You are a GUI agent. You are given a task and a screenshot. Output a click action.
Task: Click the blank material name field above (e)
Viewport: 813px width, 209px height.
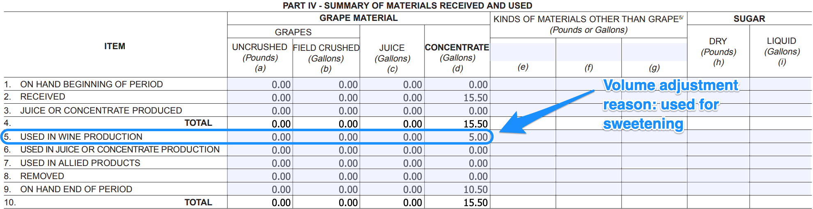523,52
